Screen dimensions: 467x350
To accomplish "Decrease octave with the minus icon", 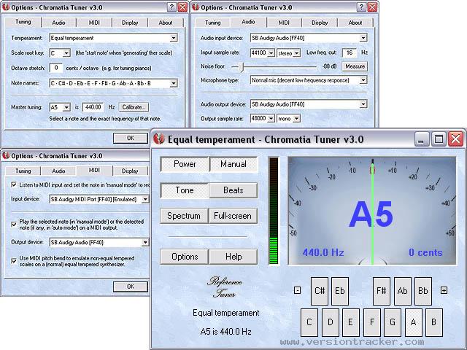I will pos(297,290).
